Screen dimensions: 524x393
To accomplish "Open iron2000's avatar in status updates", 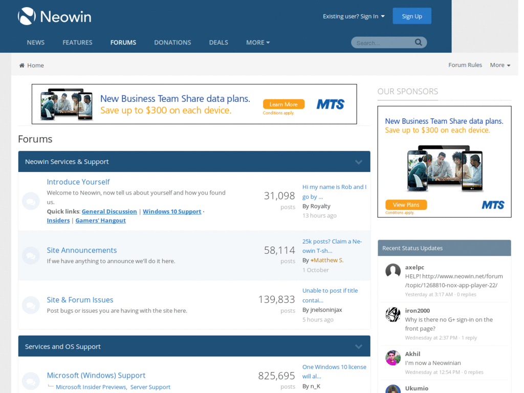I will [x=393, y=314].
